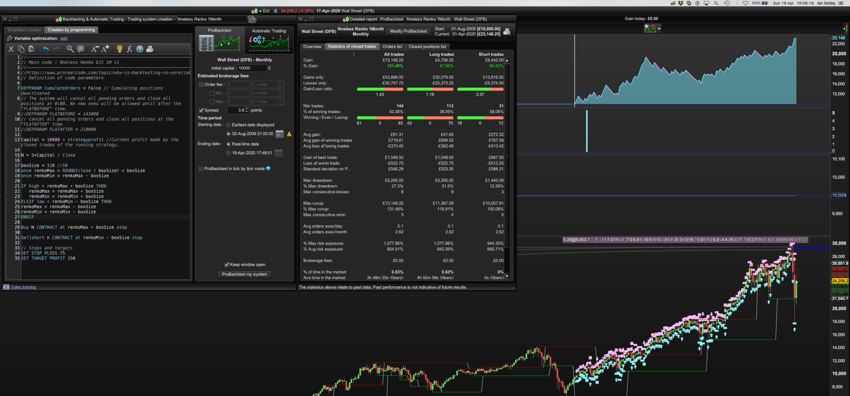Enable the Order fee checkbox
The image size is (850, 396).
[x=201, y=85]
